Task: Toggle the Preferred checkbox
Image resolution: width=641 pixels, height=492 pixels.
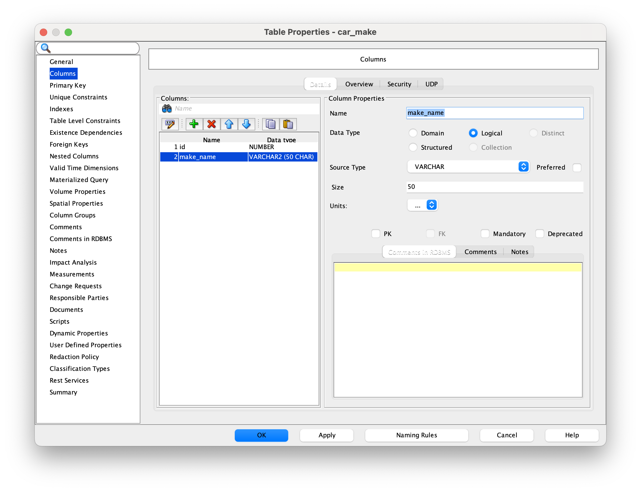Action: [x=577, y=167]
